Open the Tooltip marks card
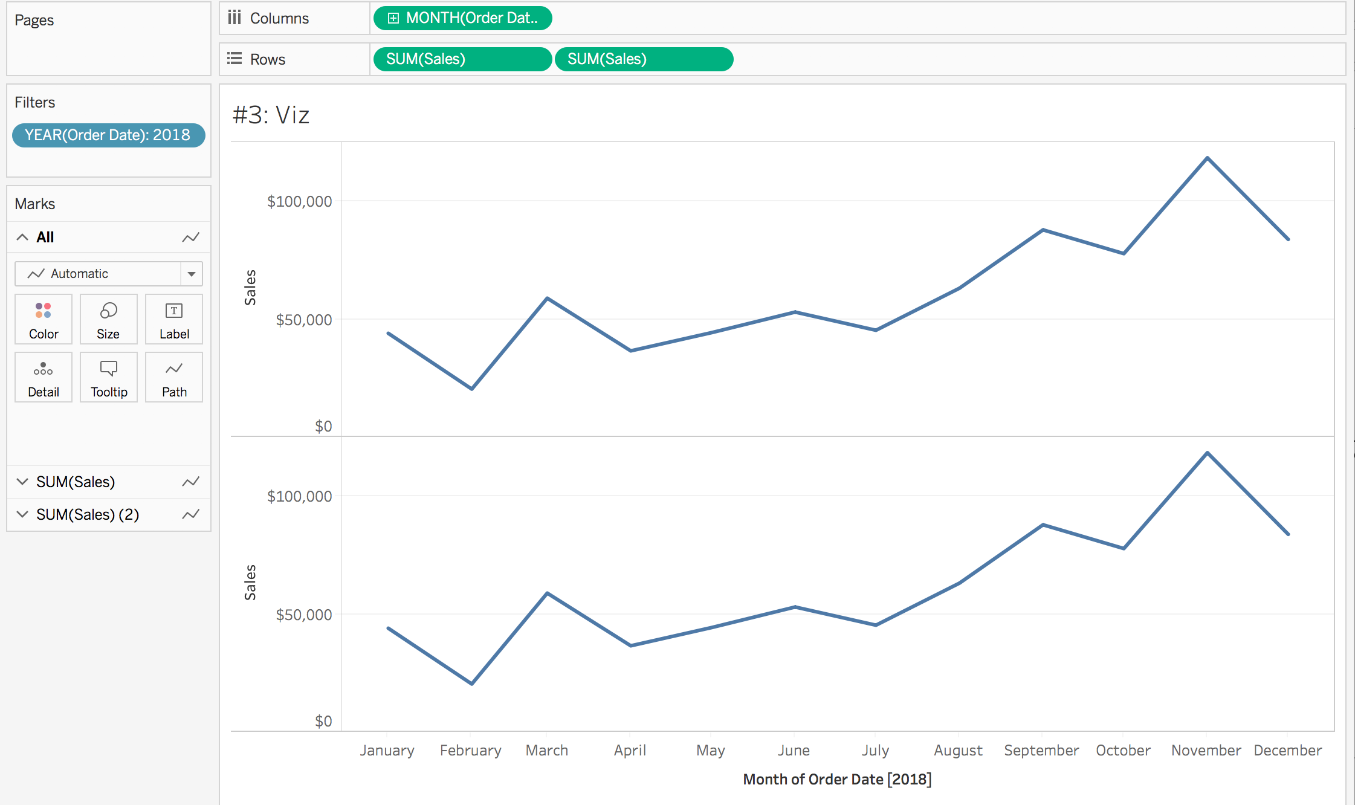 click(x=109, y=377)
